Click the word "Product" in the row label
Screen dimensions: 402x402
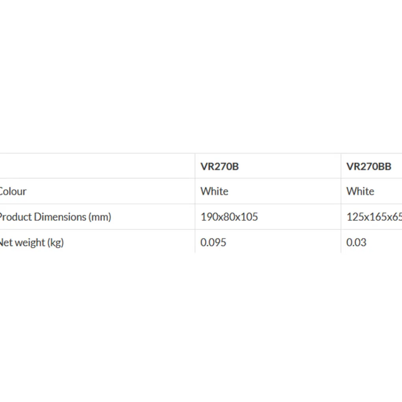pos(16,217)
